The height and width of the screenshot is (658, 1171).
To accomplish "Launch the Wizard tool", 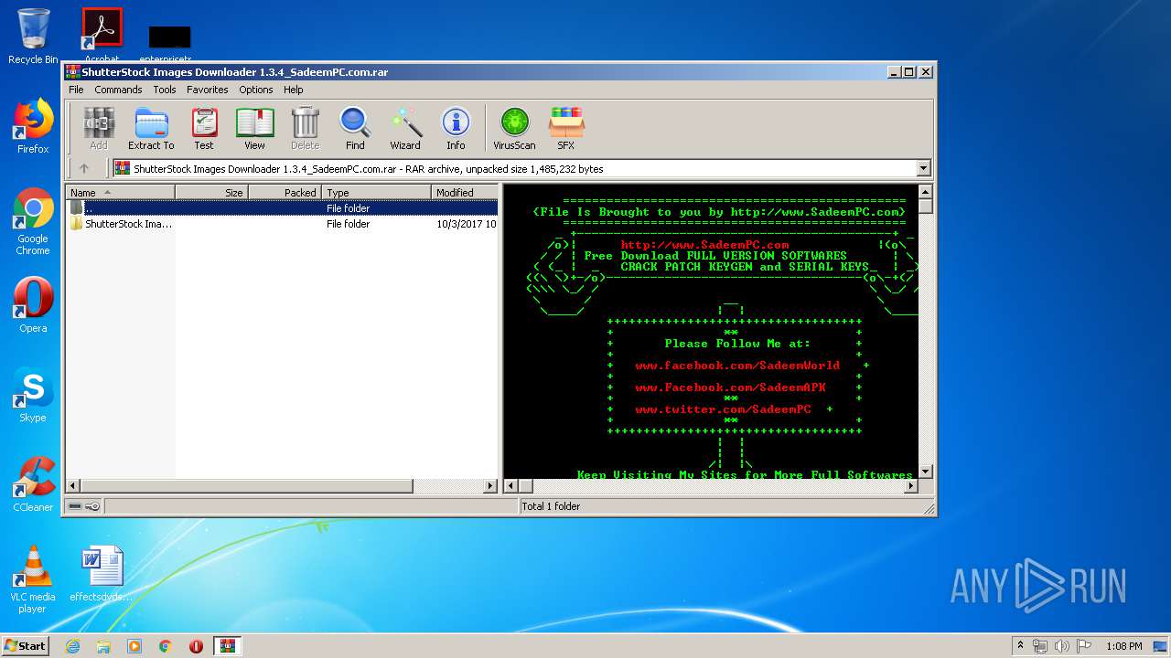I will pos(405,128).
